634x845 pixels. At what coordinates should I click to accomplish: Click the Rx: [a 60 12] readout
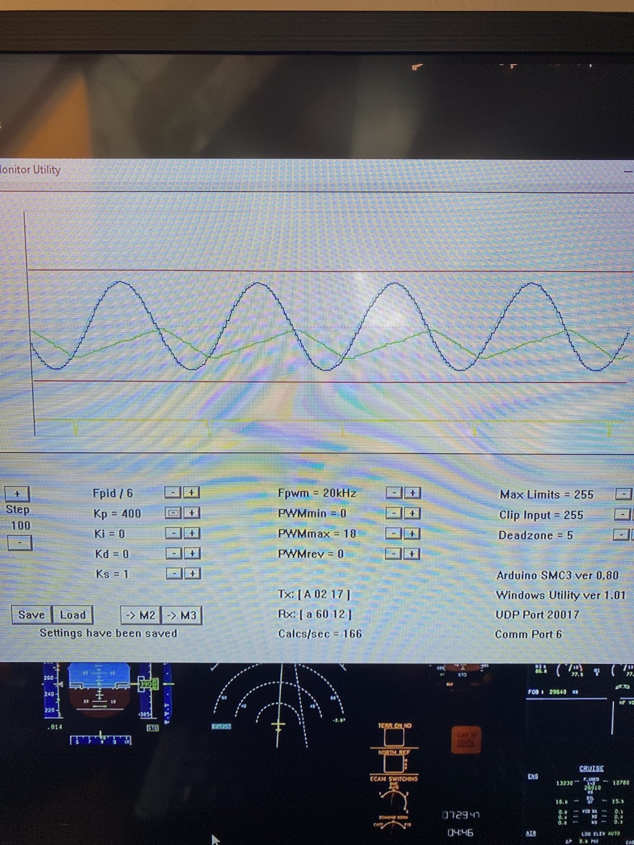(315, 614)
